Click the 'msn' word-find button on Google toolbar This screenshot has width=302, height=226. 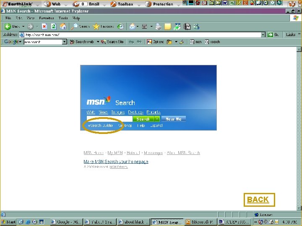[x=196, y=42]
